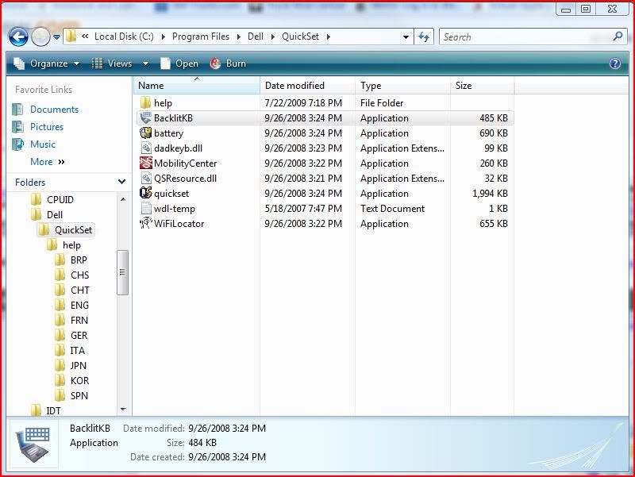The image size is (635, 477).
Task: Click the IDT folder icon in tree
Action: [37, 410]
